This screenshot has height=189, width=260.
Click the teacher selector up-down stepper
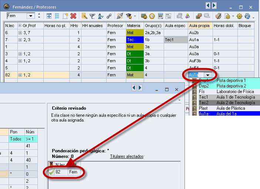click(x=39, y=16)
